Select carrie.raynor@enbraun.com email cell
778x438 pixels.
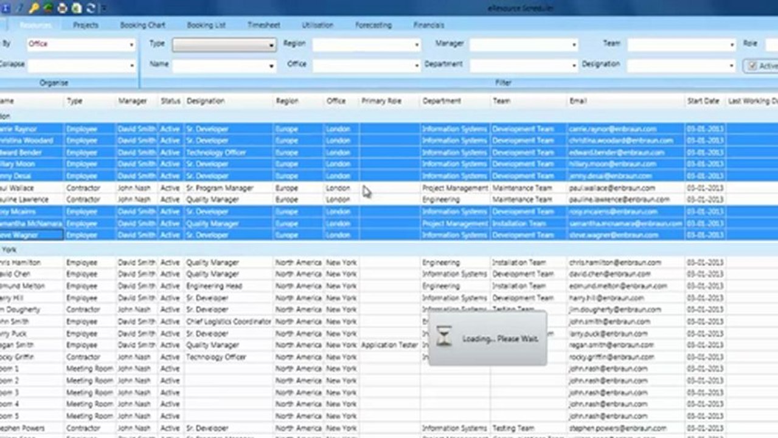tap(626, 129)
